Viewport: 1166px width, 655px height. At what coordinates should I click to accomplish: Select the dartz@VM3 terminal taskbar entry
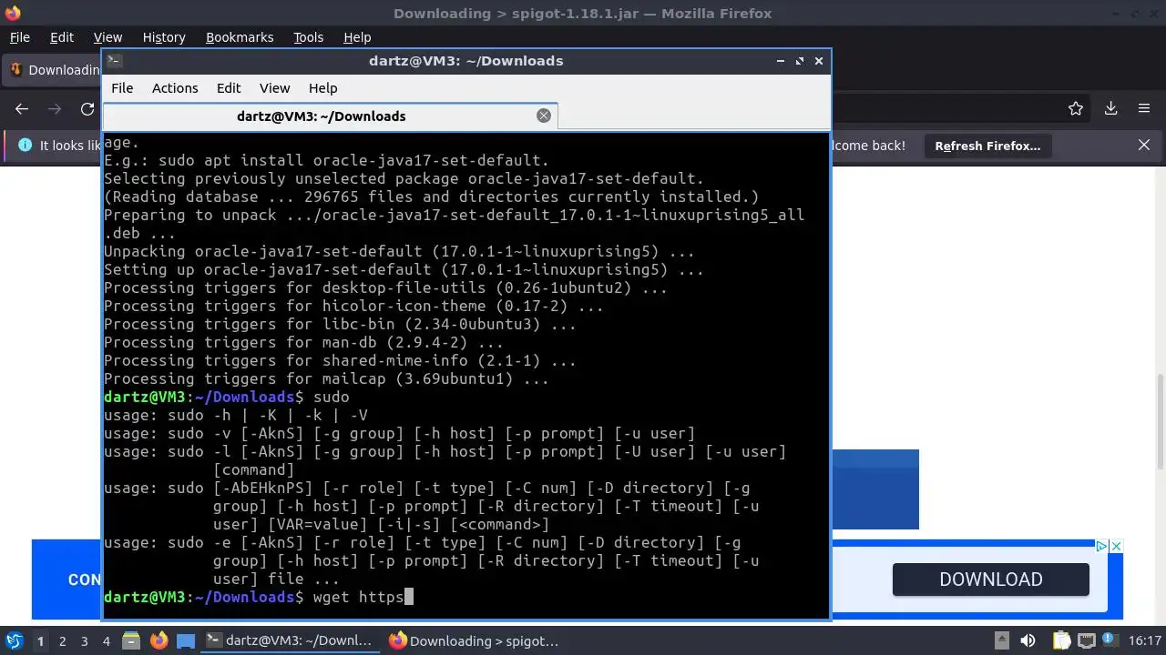click(x=291, y=640)
